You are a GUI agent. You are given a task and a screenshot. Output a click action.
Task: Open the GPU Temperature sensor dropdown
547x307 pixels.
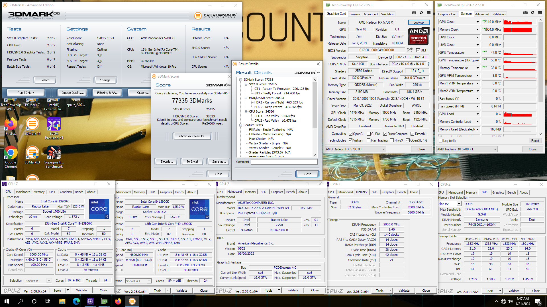click(477, 53)
